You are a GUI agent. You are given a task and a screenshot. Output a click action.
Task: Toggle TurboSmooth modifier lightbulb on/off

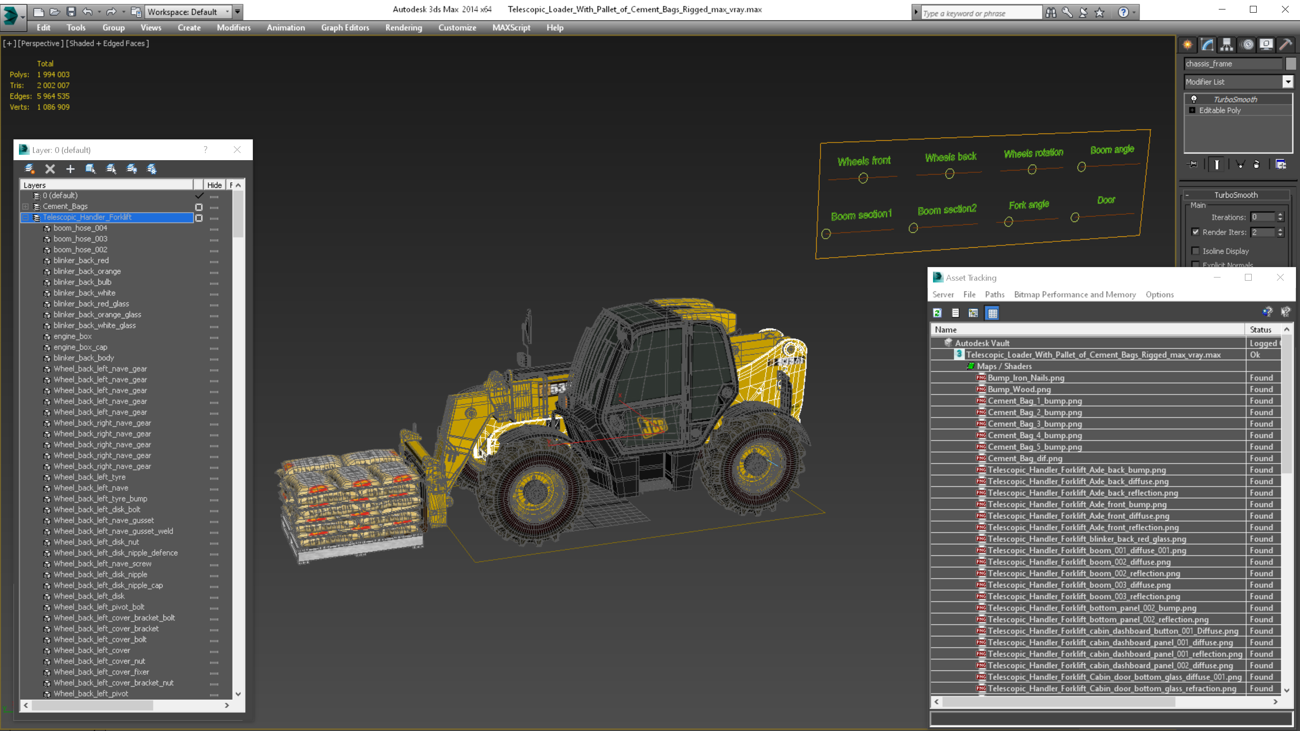click(1193, 99)
